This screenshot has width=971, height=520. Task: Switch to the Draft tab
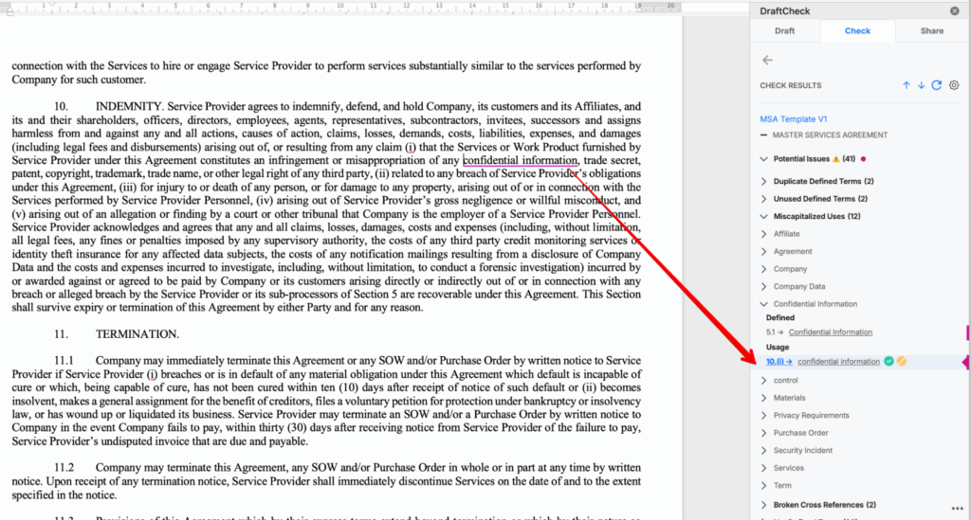pos(784,31)
